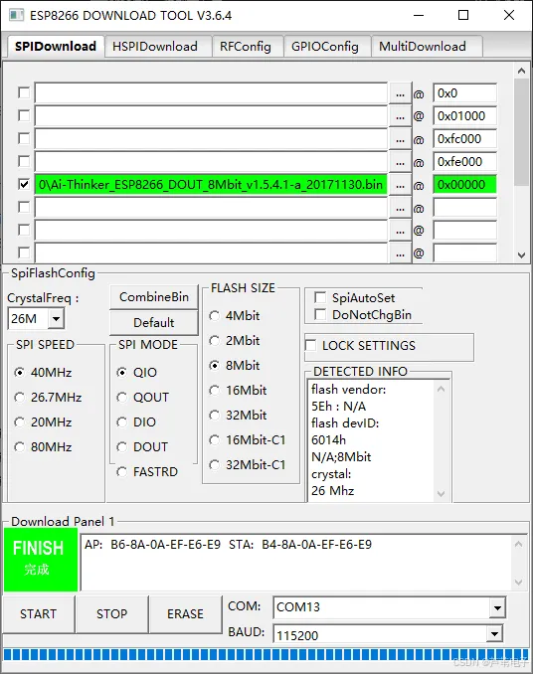Choose 16Mbit-C1 flash size
Viewport: 533px width, 674px height.
click(x=214, y=440)
